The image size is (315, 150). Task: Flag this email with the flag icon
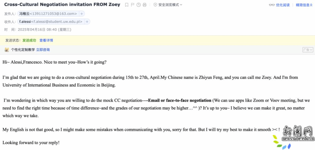pos(132,5)
